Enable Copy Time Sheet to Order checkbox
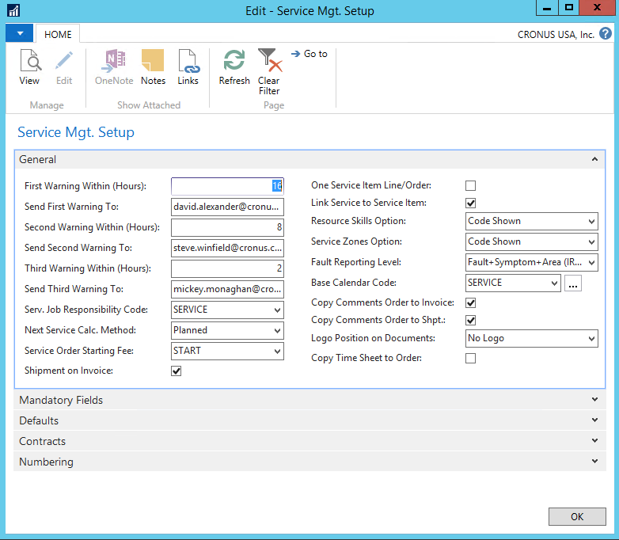Image resolution: width=619 pixels, height=540 pixels. (470, 359)
